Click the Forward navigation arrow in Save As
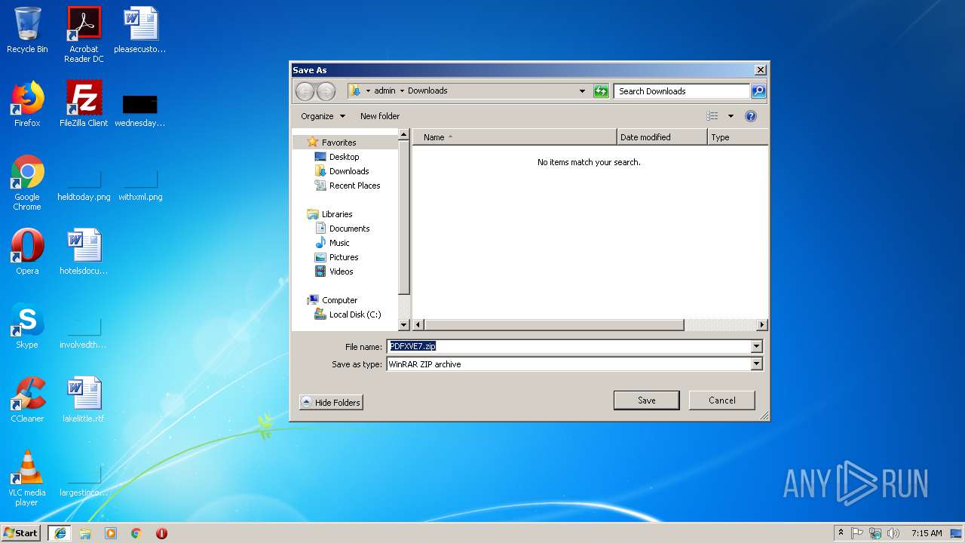This screenshot has width=965, height=543. pos(326,91)
